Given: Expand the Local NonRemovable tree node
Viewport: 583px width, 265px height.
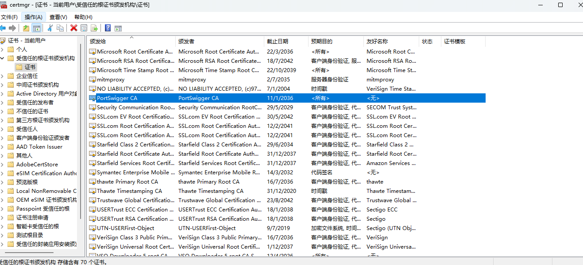Looking at the screenshot, I should 2,191.
